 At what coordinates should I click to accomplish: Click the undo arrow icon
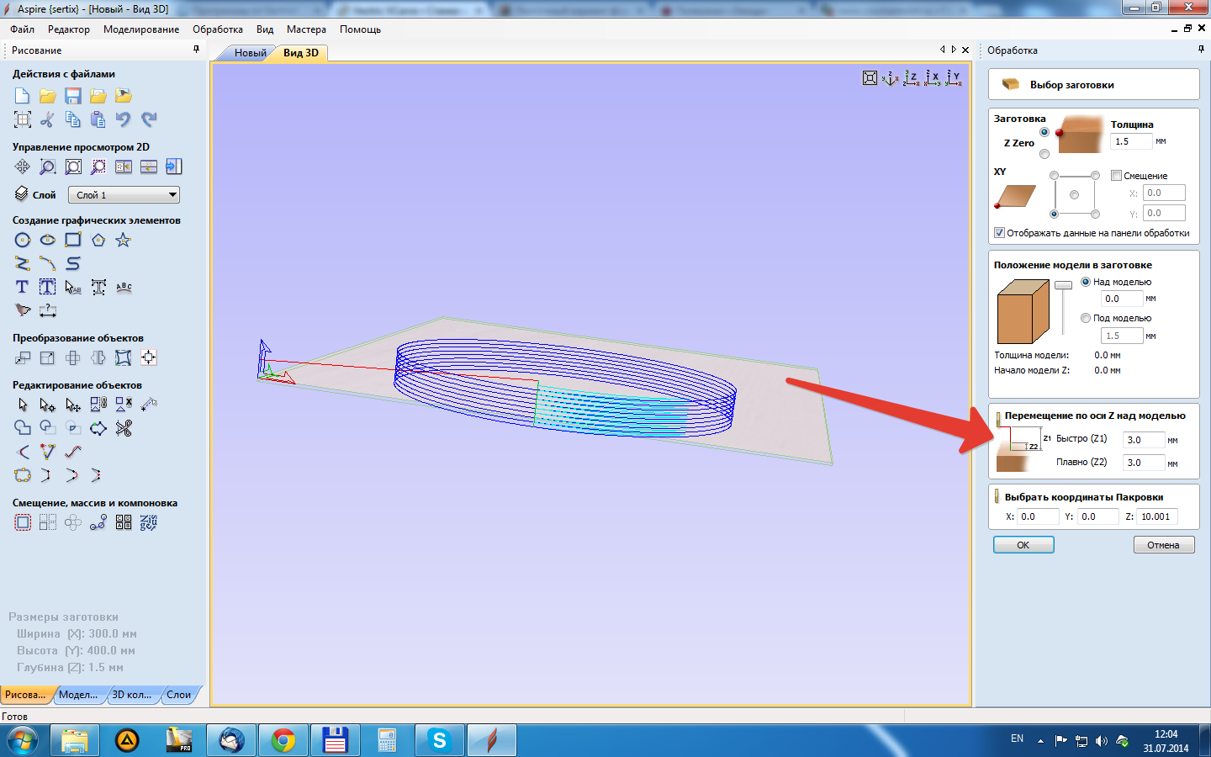tap(124, 119)
